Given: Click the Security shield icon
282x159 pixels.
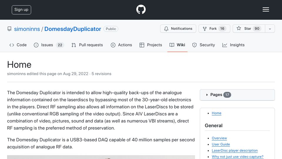Looking at the screenshot, I should (x=194, y=45).
